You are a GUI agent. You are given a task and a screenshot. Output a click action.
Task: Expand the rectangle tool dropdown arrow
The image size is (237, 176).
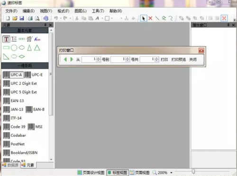click(112, 19)
